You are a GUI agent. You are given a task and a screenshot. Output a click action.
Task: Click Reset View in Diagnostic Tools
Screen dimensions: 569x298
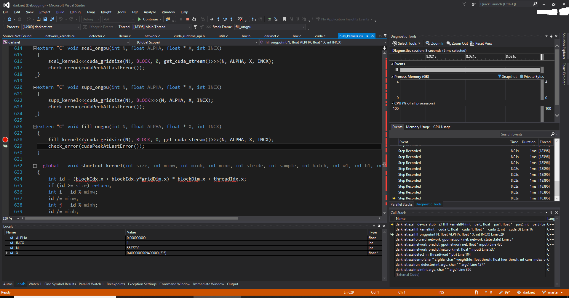tap(481, 44)
